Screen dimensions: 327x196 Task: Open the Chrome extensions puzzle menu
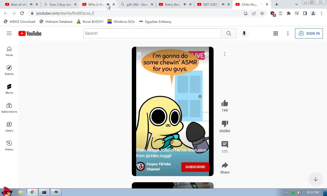click(289, 13)
